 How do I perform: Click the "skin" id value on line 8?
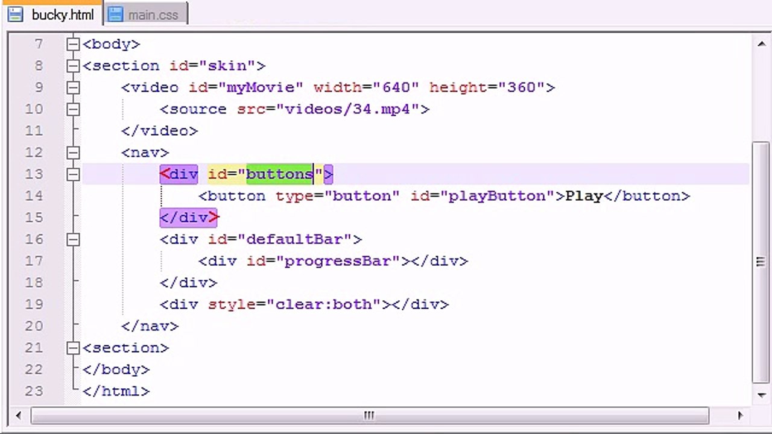coord(227,66)
